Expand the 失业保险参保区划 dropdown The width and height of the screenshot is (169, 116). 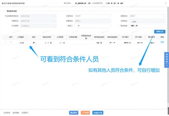(x=38, y=16)
